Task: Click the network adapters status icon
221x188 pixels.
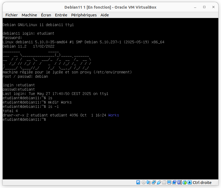Action: (x=154, y=182)
